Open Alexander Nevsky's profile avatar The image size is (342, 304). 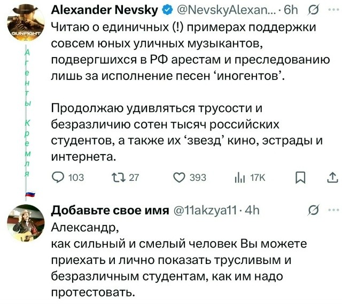pyautogui.click(x=25, y=25)
